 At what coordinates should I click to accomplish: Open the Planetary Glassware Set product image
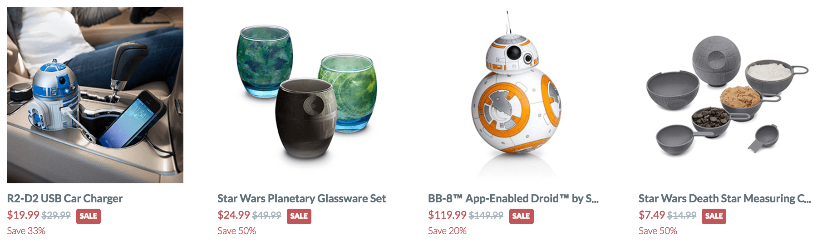tap(306, 95)
